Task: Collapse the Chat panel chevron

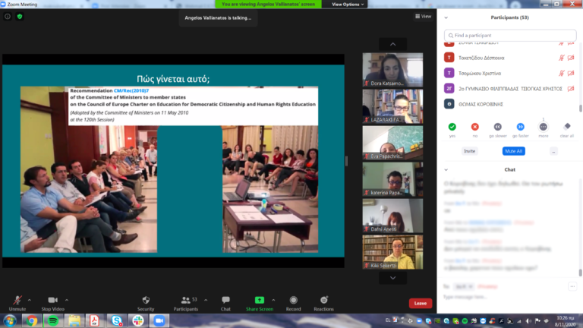Action: point(446,169)
